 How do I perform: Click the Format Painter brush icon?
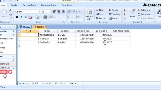click(10, 18)
